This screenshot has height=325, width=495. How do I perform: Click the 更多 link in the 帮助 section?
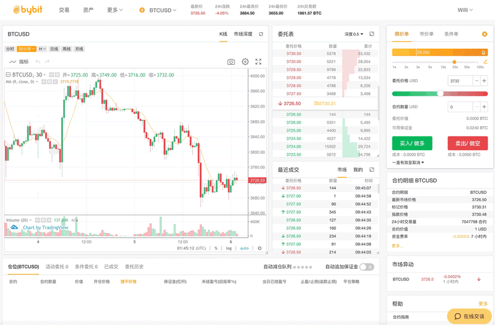point(483,304)
